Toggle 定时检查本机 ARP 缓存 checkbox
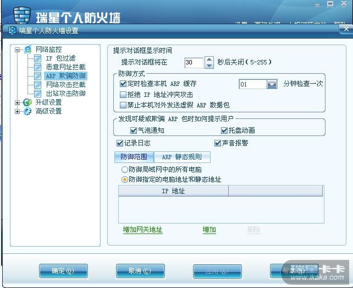 pos(123,84)
